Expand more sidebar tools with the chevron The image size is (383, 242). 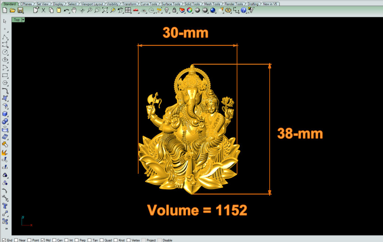pyautogui.click(x=6, y=229)
